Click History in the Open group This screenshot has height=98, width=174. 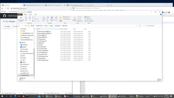[80, 21]
